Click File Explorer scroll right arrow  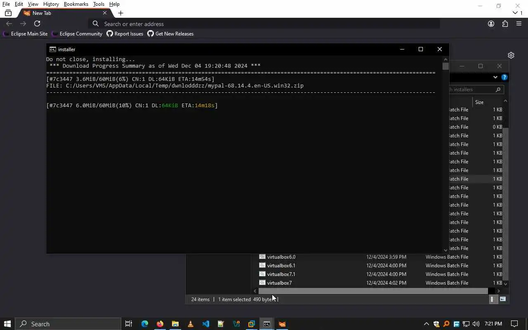499,291
